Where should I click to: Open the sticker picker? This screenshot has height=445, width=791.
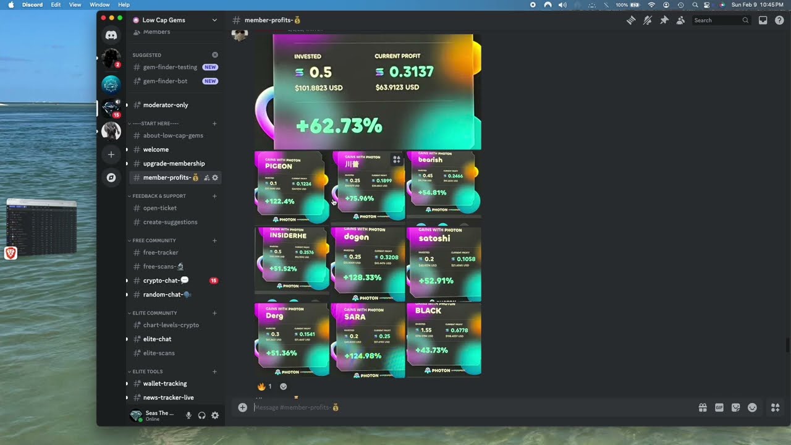(x=735, y=407)
